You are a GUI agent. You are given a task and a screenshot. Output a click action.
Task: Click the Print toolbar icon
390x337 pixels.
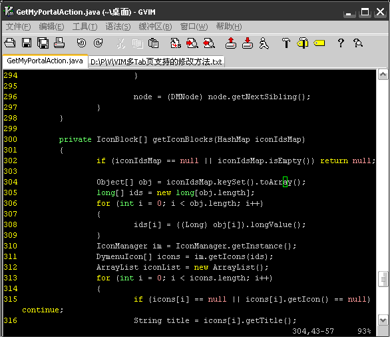click(59, 43)
